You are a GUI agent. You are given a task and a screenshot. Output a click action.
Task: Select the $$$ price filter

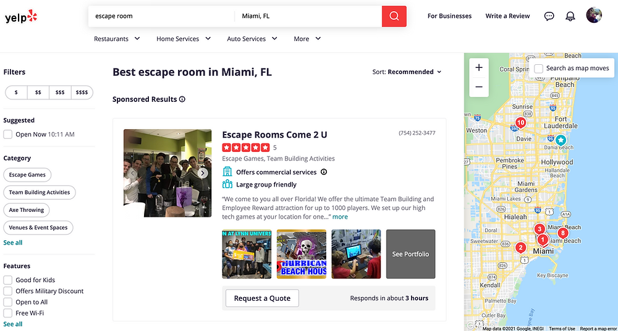[60, 92]
